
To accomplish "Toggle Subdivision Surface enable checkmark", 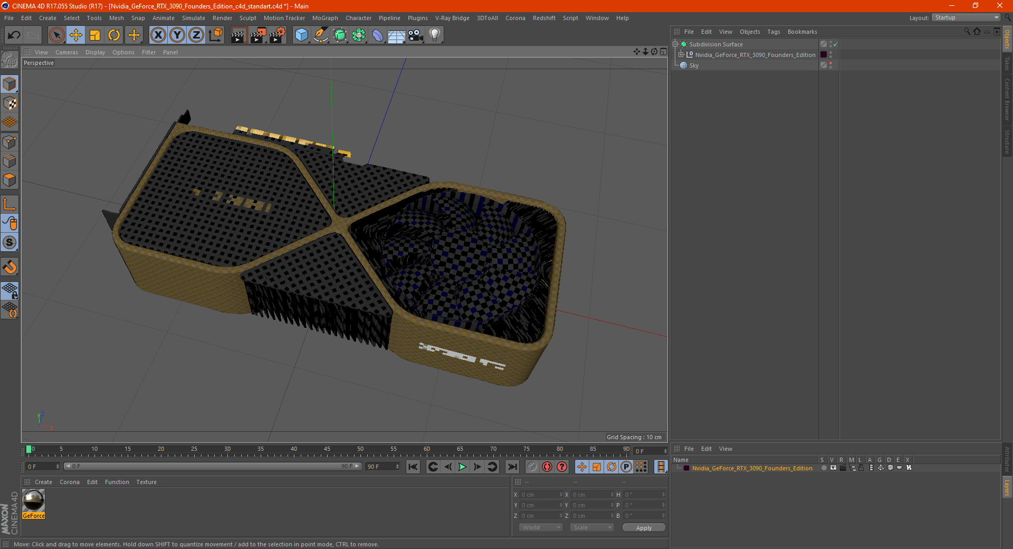I will tap(836, 44).
